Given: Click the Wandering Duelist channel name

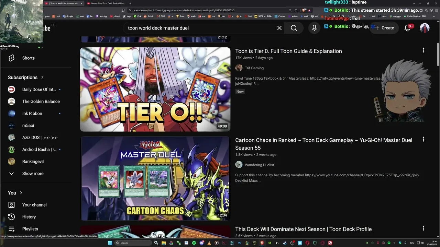Looking at the screenshot, I should click(x=259, y=165).
